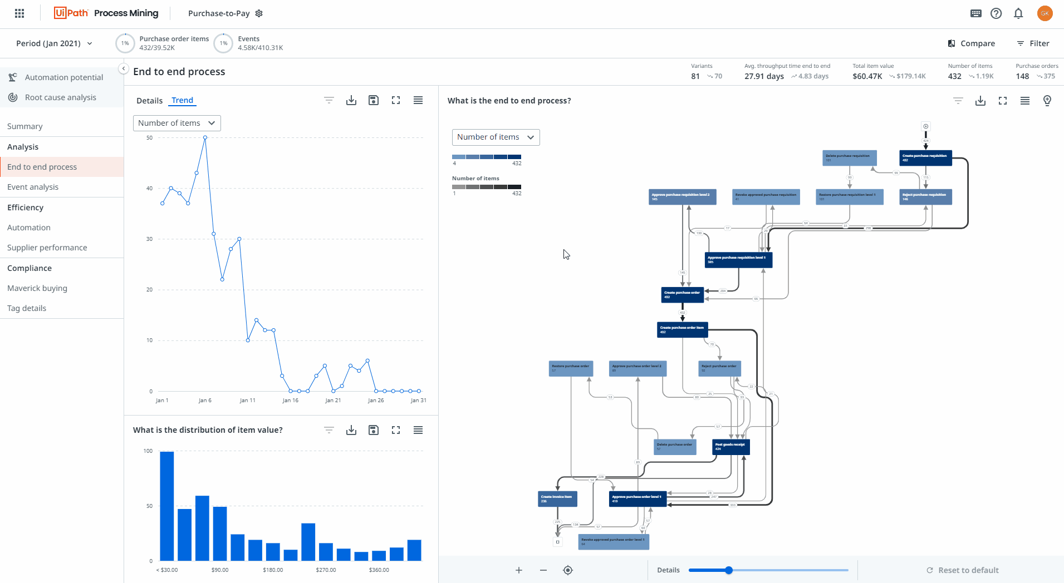
Task: Collapse the left panel using the chevron
Action: (x=123, y=68)
